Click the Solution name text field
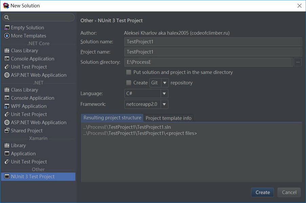Viewport: 306px width, 203px height. (213, 42)
